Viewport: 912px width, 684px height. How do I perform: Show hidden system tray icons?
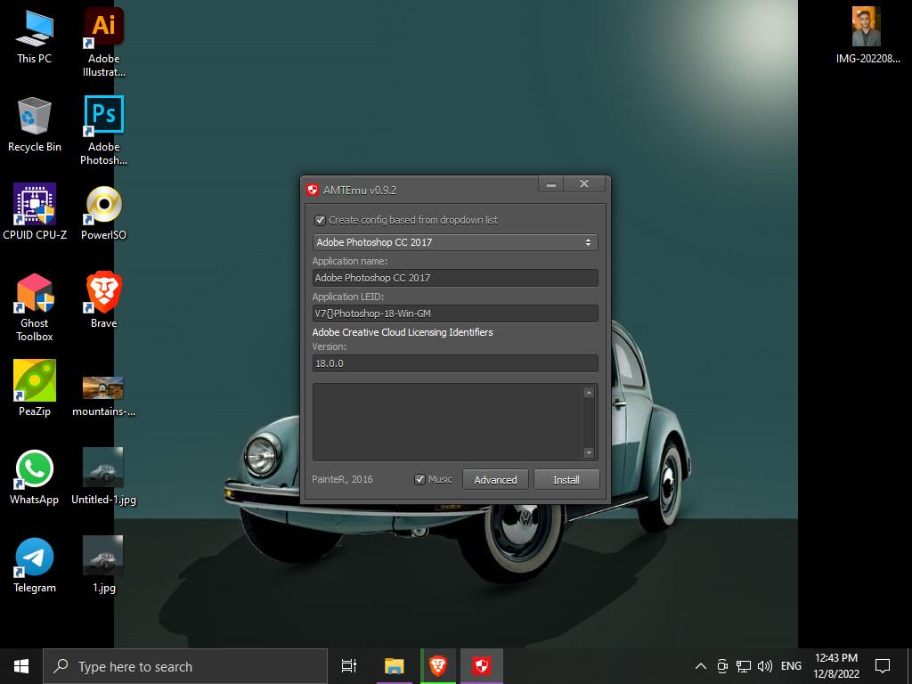[700, 666]
